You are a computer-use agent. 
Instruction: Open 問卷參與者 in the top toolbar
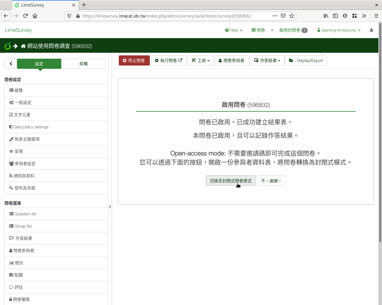pos(232,60)
